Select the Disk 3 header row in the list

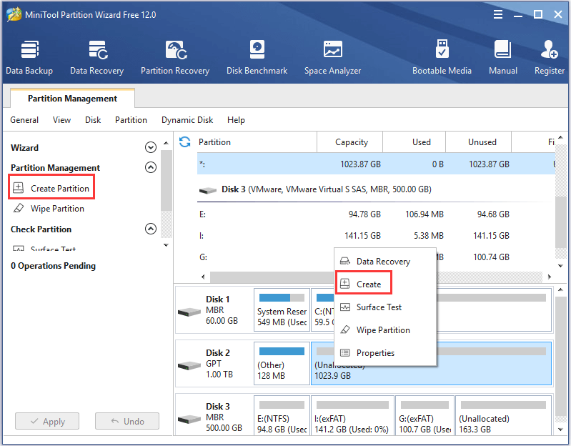click(376, 189)
